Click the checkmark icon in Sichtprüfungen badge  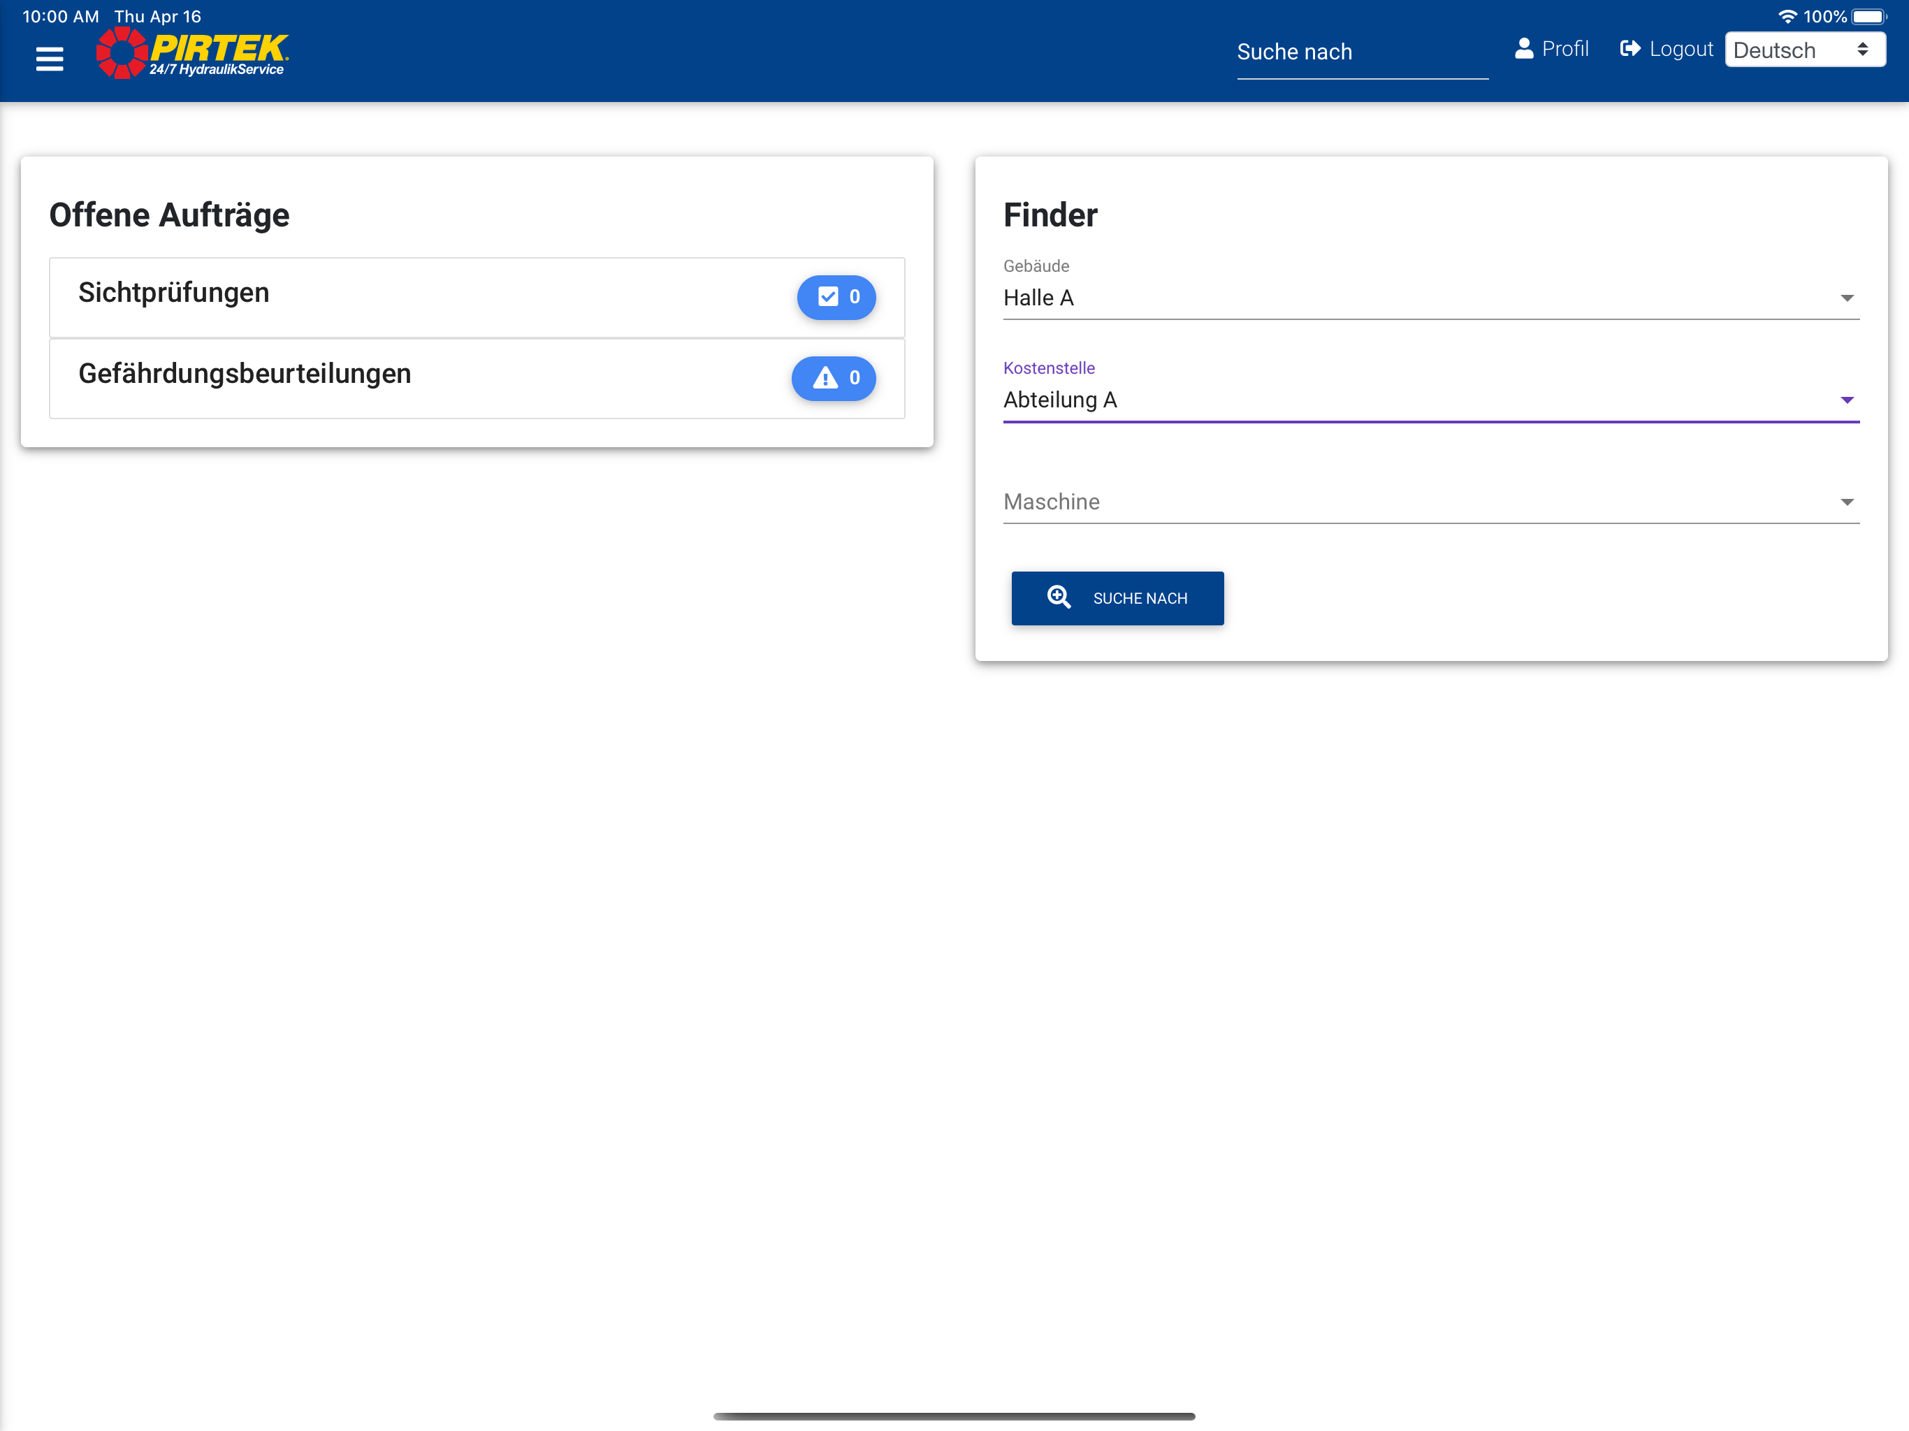(827, 297)
